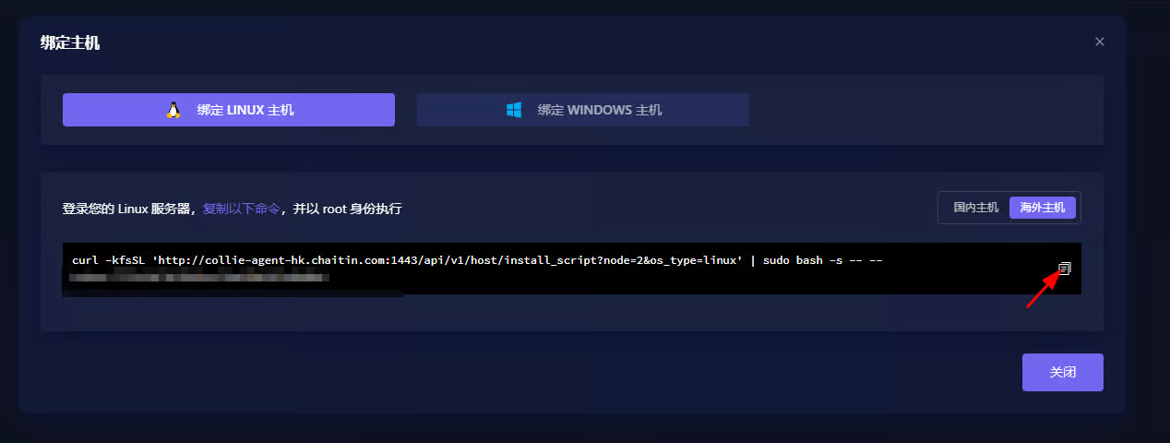The height and width of the screenshot is (443, 1170).
Task: Select the 海外主机 option
Action: (x=1043, y=208)
